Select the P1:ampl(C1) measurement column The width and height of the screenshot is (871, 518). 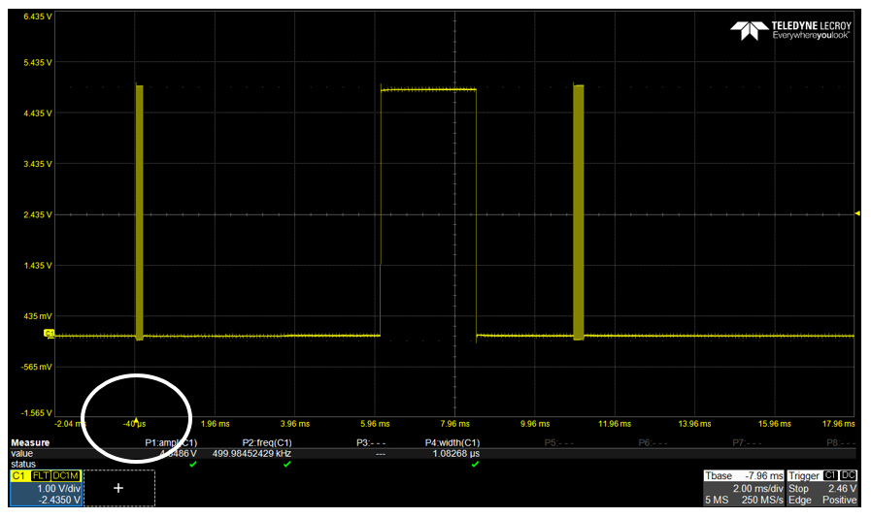(x=171, y=442)
